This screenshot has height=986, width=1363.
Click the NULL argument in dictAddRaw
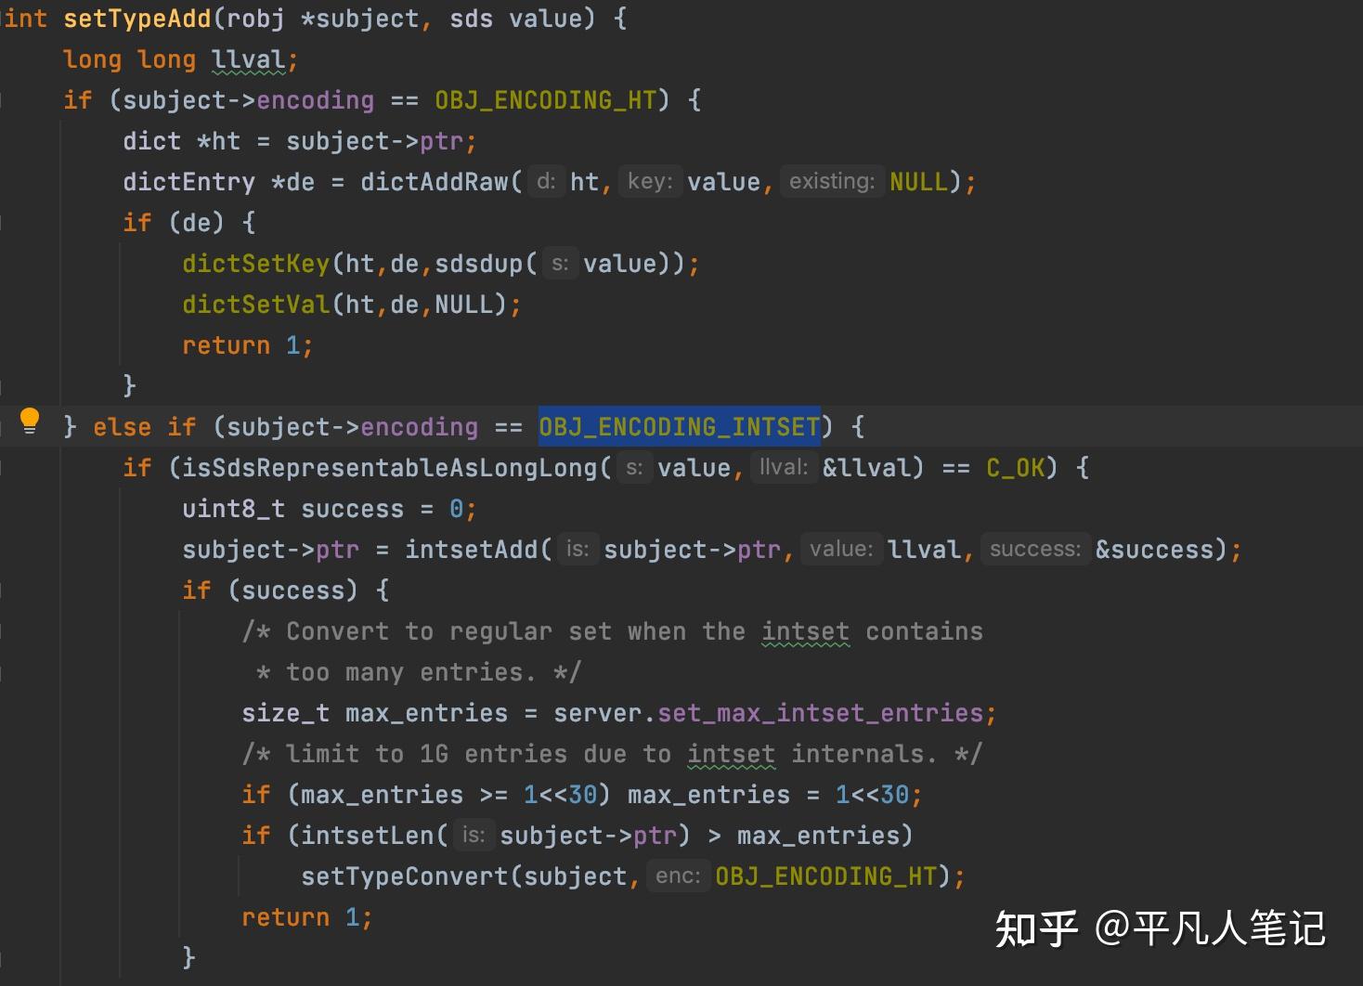pos(919,182)
